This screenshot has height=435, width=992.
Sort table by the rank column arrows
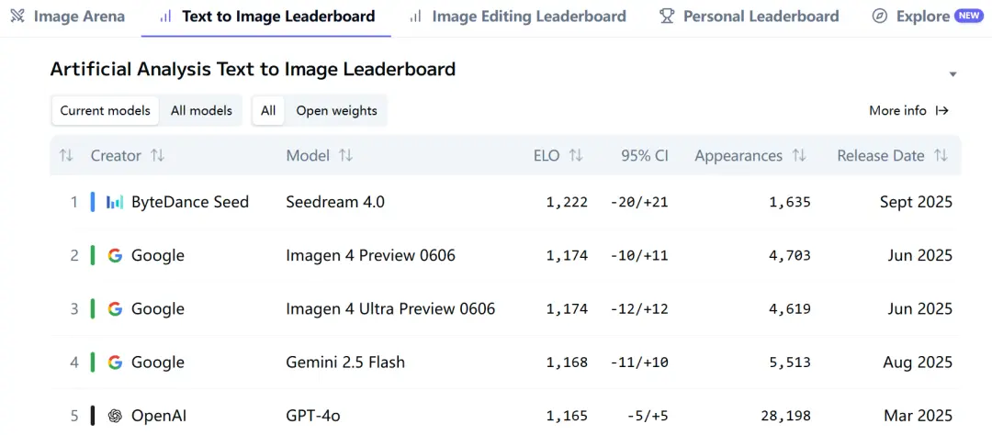(66, 156)
